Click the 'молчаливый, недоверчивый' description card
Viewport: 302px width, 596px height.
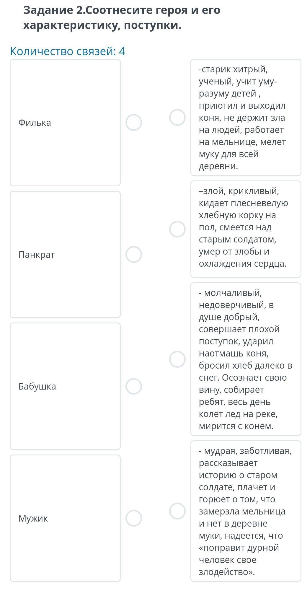(x=246, y=359)
